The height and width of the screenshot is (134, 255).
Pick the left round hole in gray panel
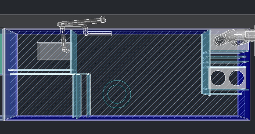[x=218, y=78]
